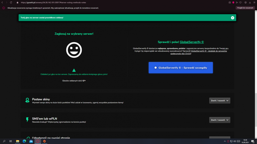Open Windows search from the taskbar
Screen dimensions: 257x144
coord(4,141)
